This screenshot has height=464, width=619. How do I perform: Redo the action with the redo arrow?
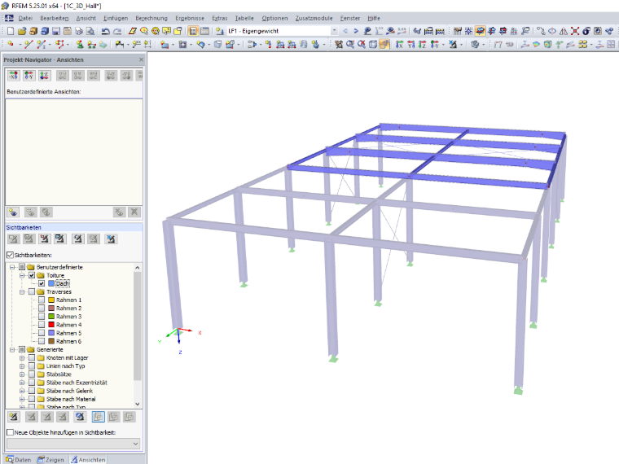point(117,31)
